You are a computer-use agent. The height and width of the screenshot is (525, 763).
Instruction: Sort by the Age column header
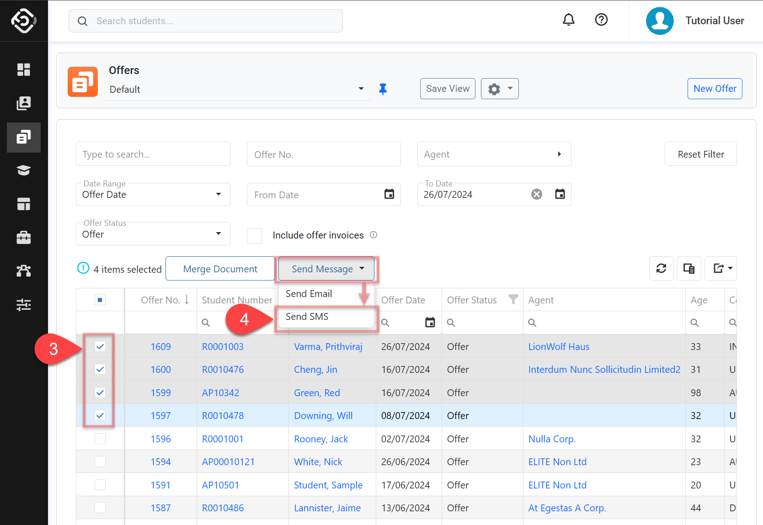coord(699,300)
